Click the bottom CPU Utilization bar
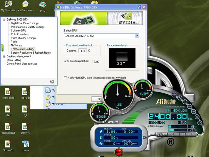 (x=177, y=130)
